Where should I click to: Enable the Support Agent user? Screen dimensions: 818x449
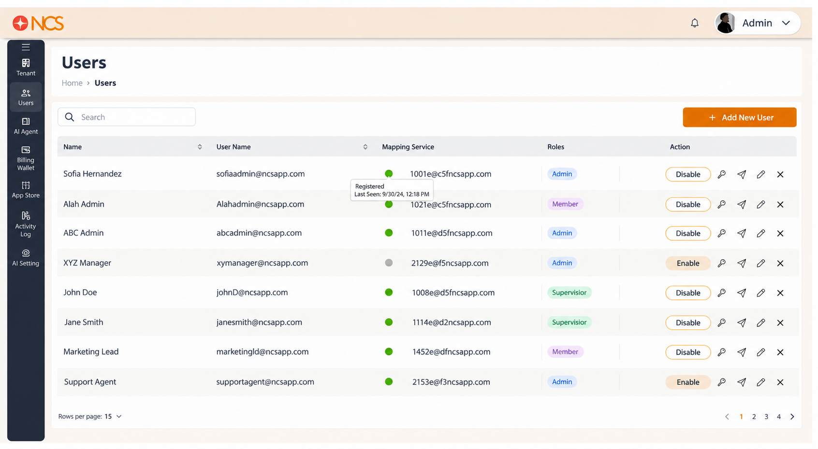(x=688, y=382)
